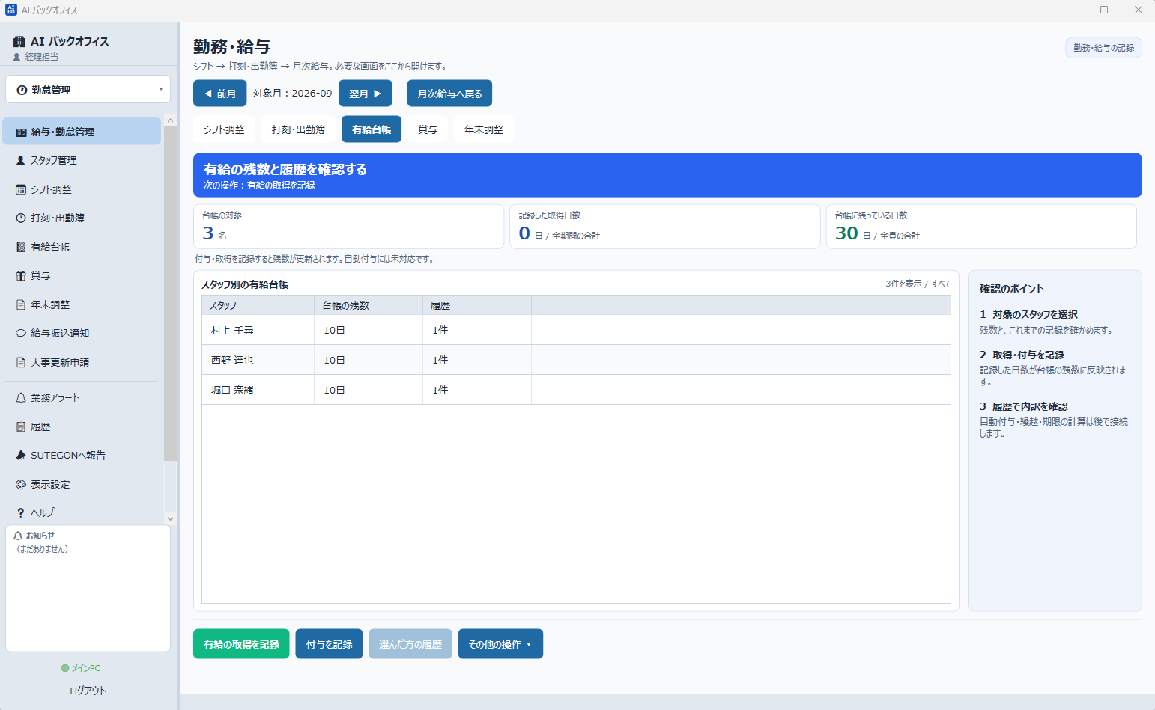The image size is (1155, 710).
Task: Switch to the シフト調整 tab
Action: click(x=224, y=129)
